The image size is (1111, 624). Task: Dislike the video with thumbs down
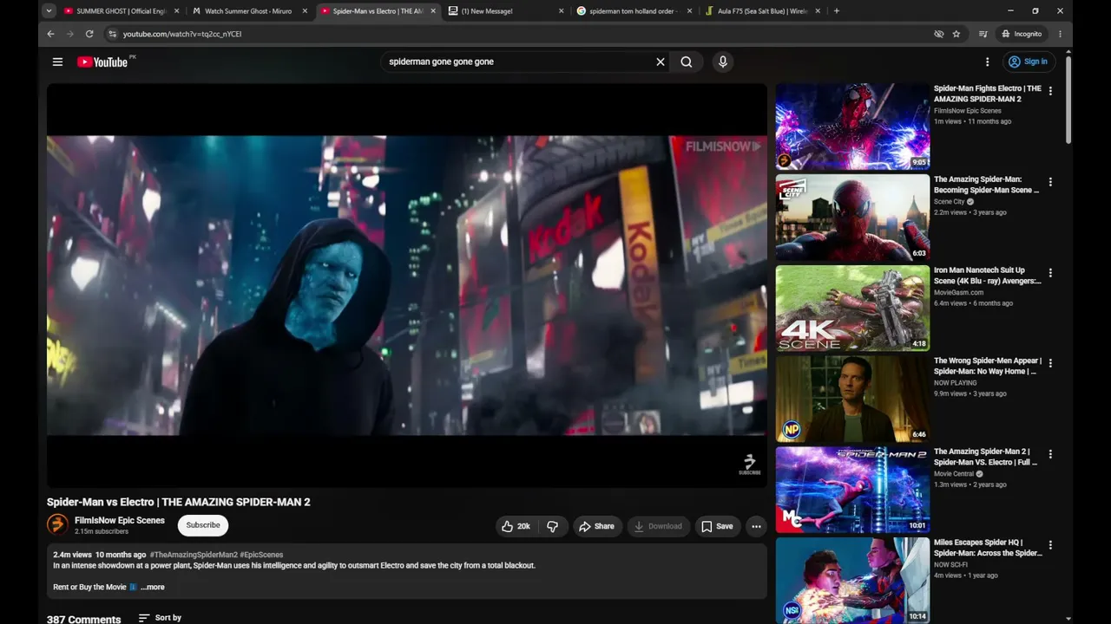pyautogui.click(x=552, y=526)
